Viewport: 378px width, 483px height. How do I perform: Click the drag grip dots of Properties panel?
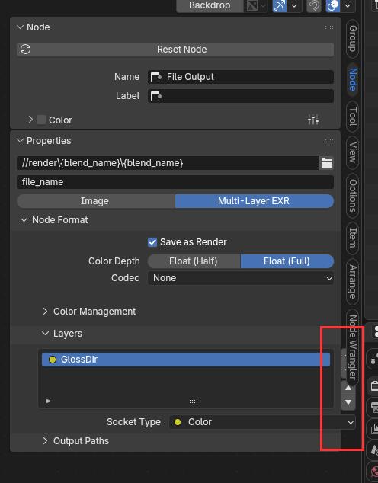point(329,141)
